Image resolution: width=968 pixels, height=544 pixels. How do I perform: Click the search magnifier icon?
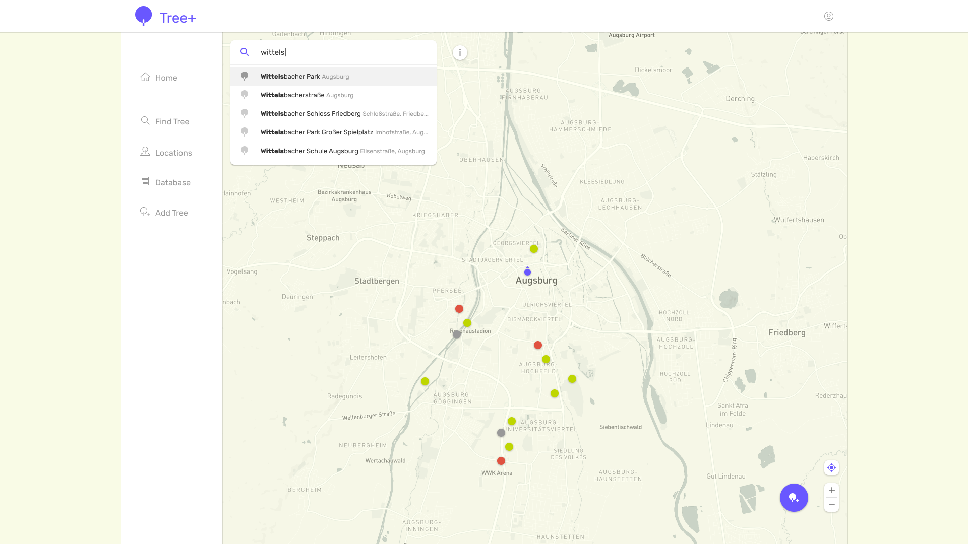click(245, 52)
